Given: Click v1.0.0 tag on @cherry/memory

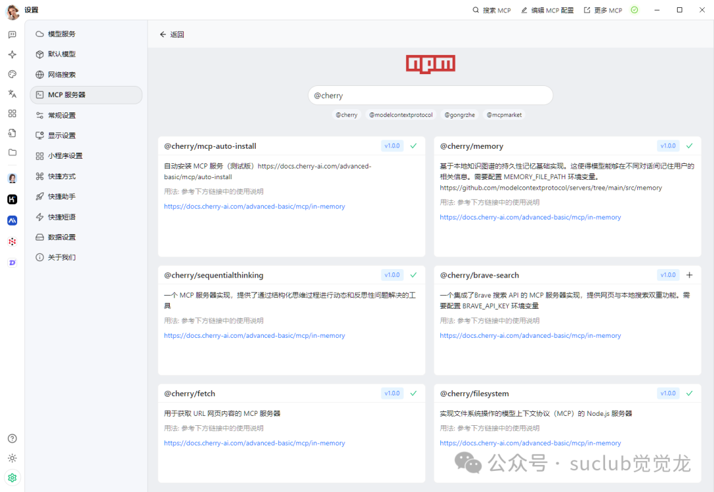Looking at the screenshot, I should pos(668,146).
